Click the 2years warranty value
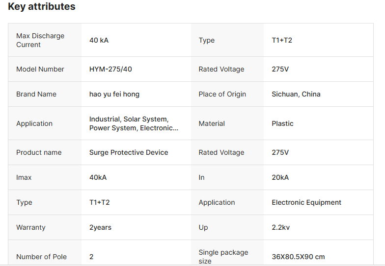This screenshot has height=266, width=385. tap(100, 227)
